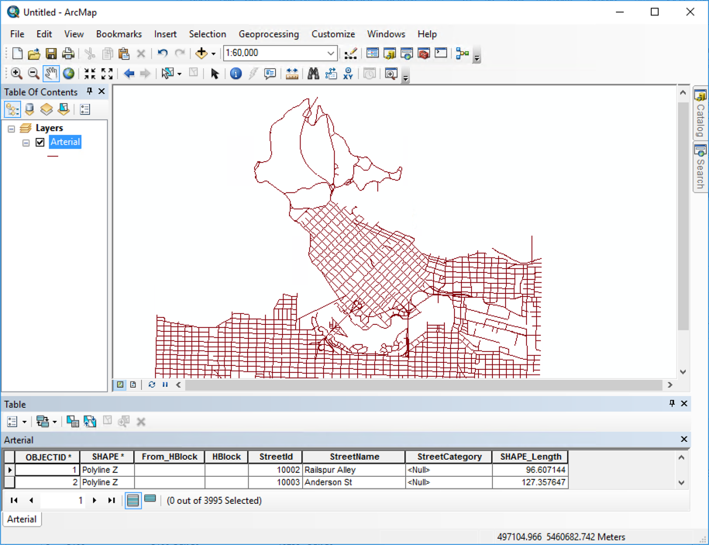Screen dimensions: 709x545
Task: Open the Table Options menu
Action: coord(11,421)
